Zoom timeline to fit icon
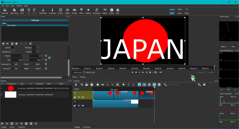Viewport: 239px width, 129px height. coord(204,85)
